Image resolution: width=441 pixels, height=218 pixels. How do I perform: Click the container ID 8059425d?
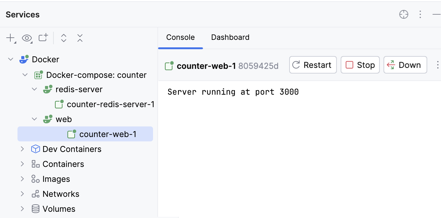click(258, 66)
